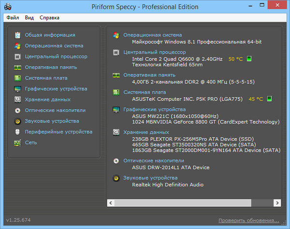Open Центральный процессор heading in summary panel

click(154, 52)
